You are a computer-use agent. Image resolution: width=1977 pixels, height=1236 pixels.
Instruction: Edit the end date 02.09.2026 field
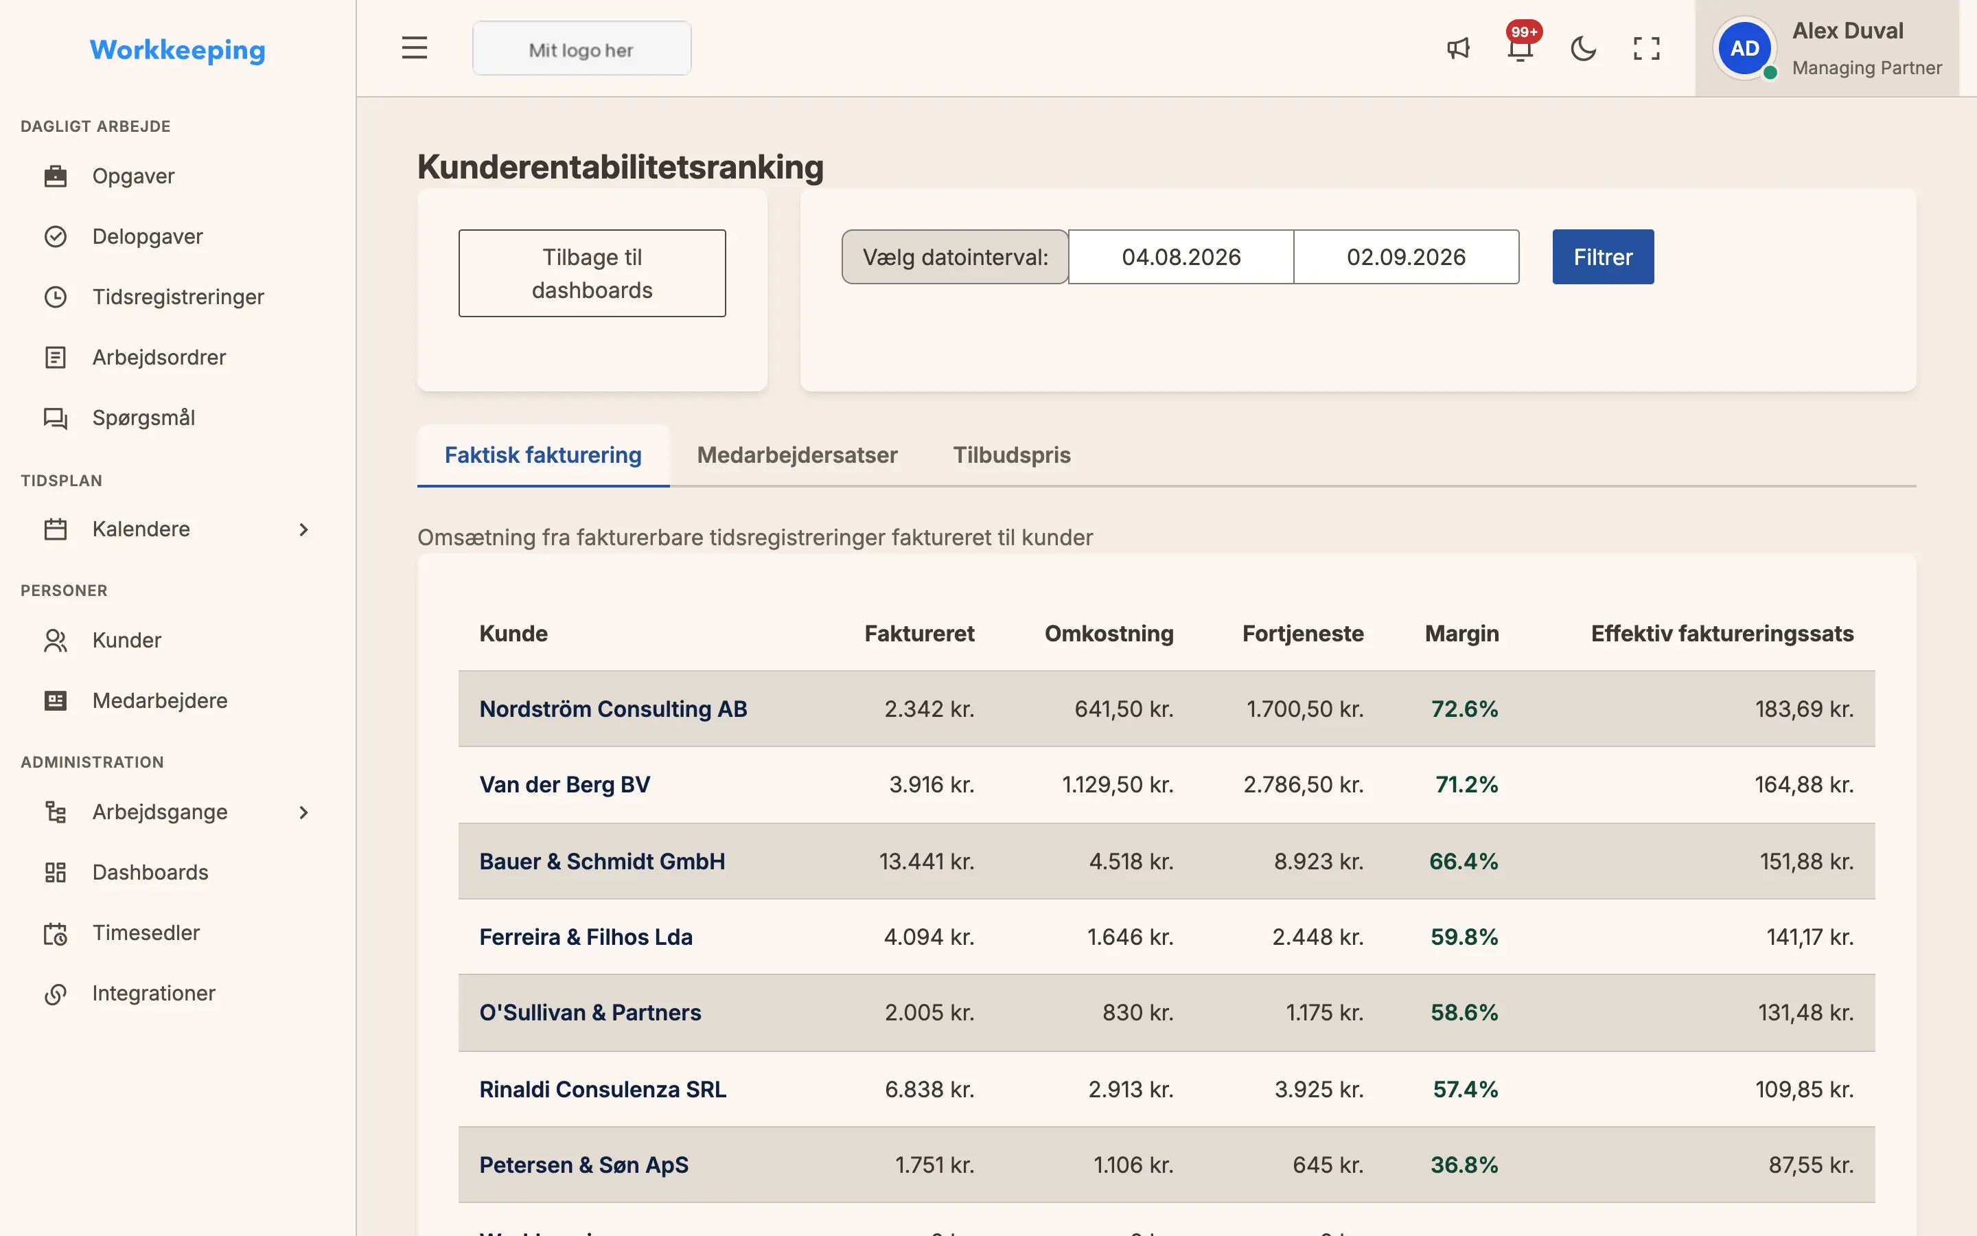1406,257
